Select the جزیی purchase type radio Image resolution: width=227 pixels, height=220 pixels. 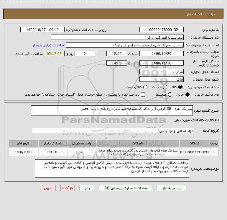click(x=187, y=94)
